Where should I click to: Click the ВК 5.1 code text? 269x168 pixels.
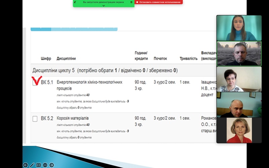[x=47, y=82]
